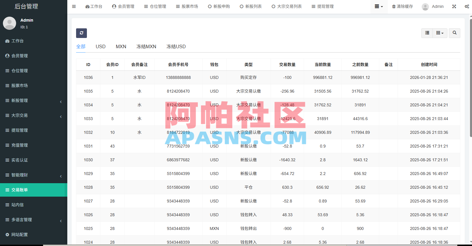Click the page vertical scrollbar

tap(471, 78)
